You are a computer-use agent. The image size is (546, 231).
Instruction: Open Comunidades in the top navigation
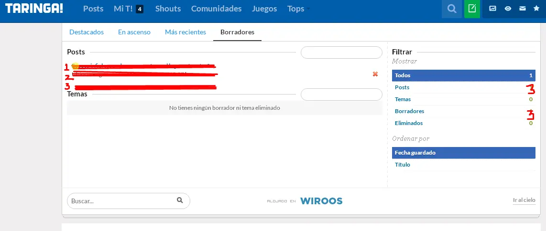[x=216, y=9]
